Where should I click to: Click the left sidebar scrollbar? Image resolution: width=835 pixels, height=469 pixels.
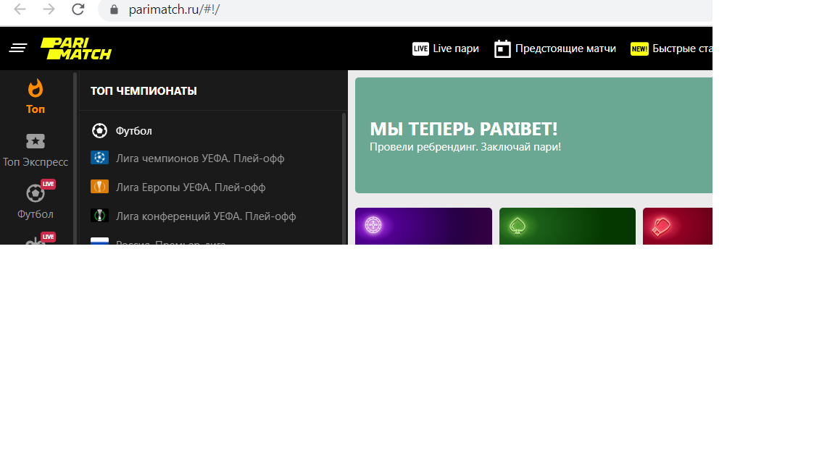[x=75, y=158]
